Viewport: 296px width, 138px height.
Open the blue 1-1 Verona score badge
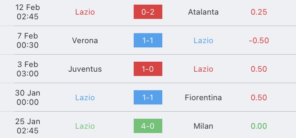(x=148, y=40)
